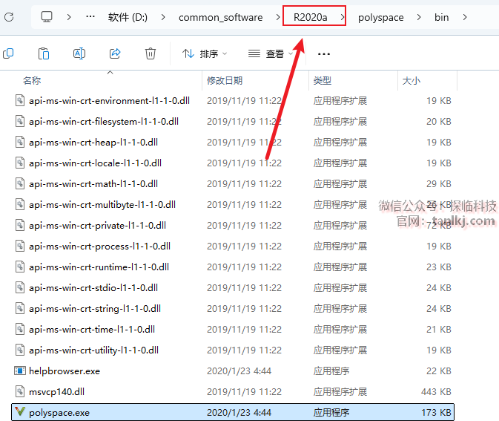Click the file icon of api-ms-win-crt-math-l1-1-0.dll
This screenshot has height=421, width=499.
(x=20, y=183)
